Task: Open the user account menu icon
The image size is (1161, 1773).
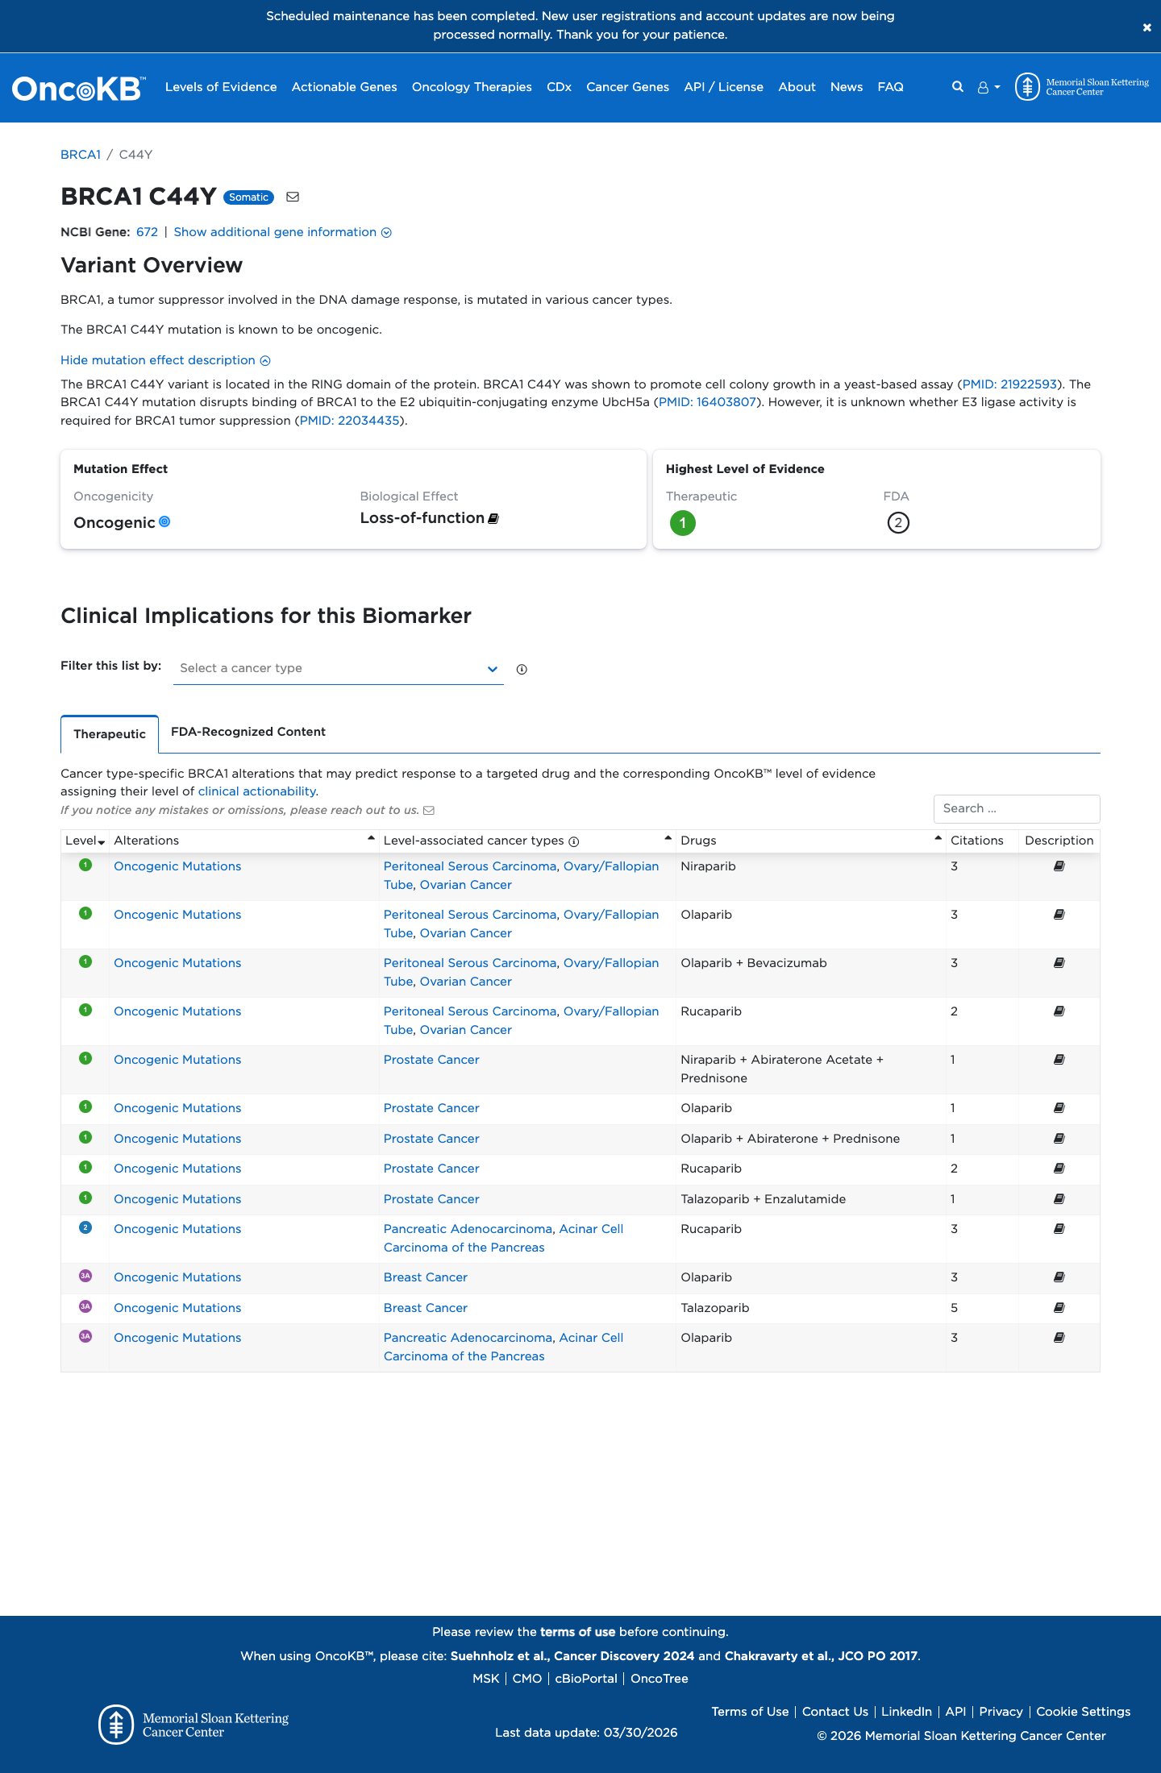Action: point(988,87)
